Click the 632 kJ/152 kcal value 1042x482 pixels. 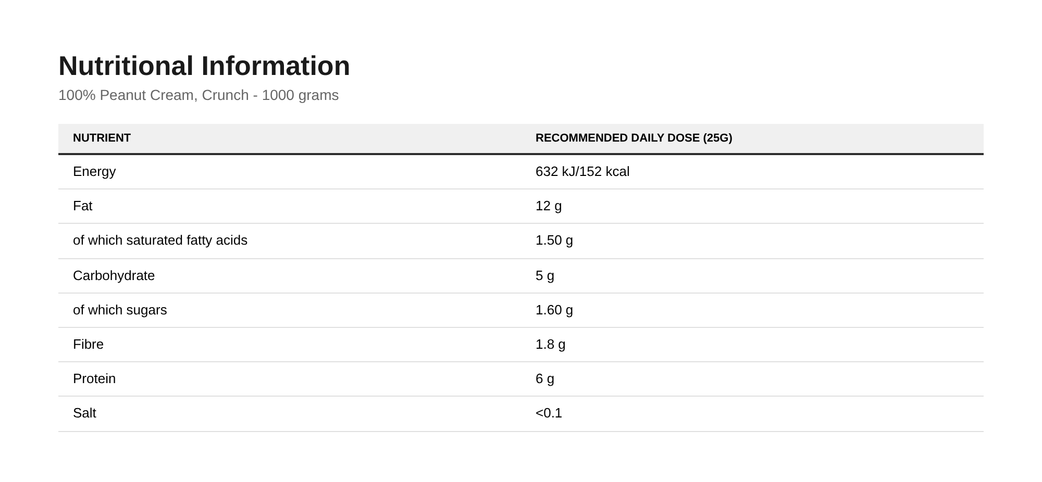582,171
